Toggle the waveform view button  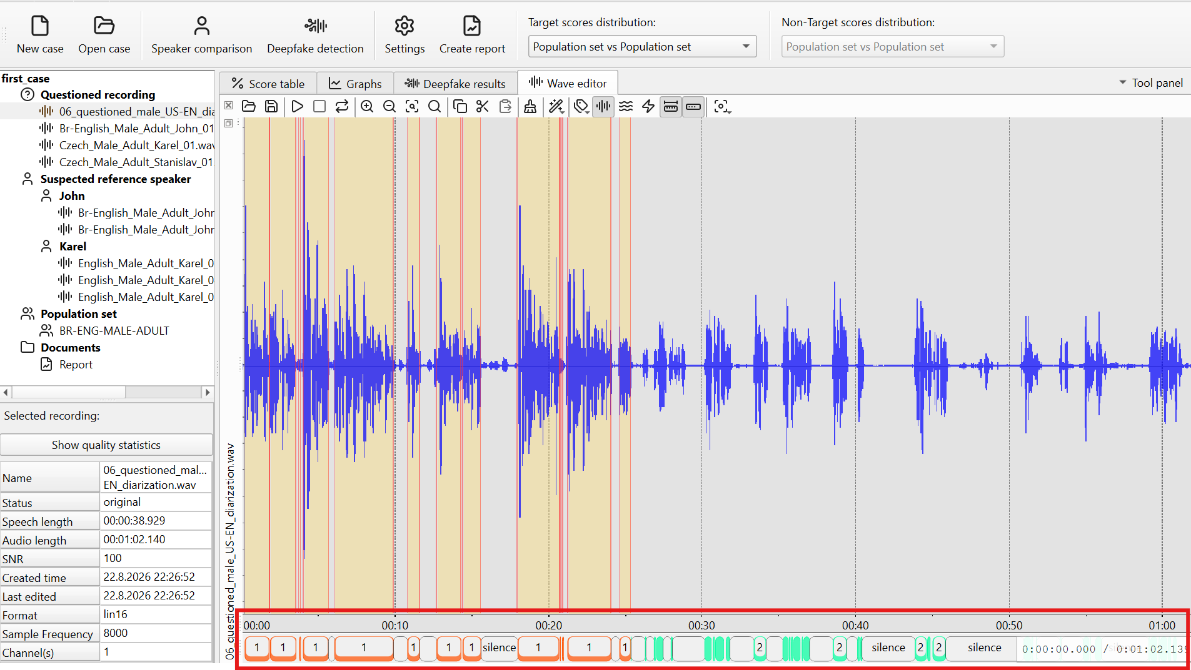coord(603,106)
